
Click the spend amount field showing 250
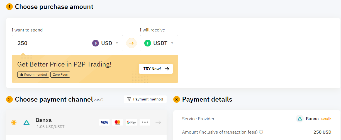point(51,43)
